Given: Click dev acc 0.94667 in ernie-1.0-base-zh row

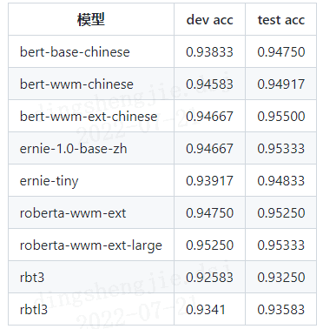Looking at the screenshot, I should click(209, 149).
